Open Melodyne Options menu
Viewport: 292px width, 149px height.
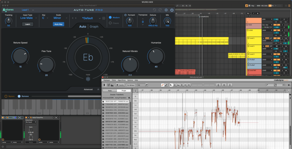(130, 80)
